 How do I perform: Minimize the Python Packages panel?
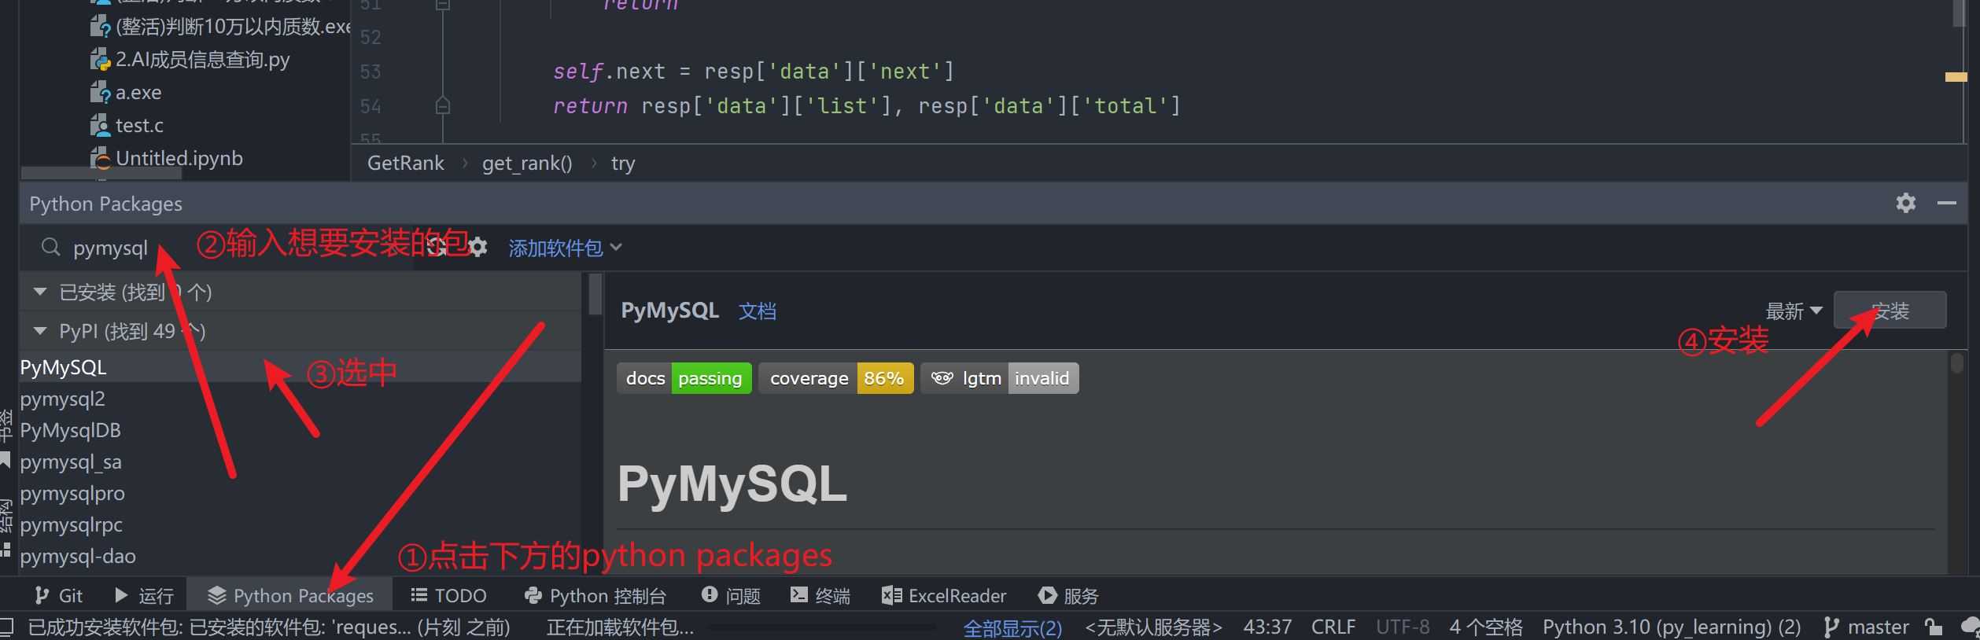click(x=1946, y=203)
